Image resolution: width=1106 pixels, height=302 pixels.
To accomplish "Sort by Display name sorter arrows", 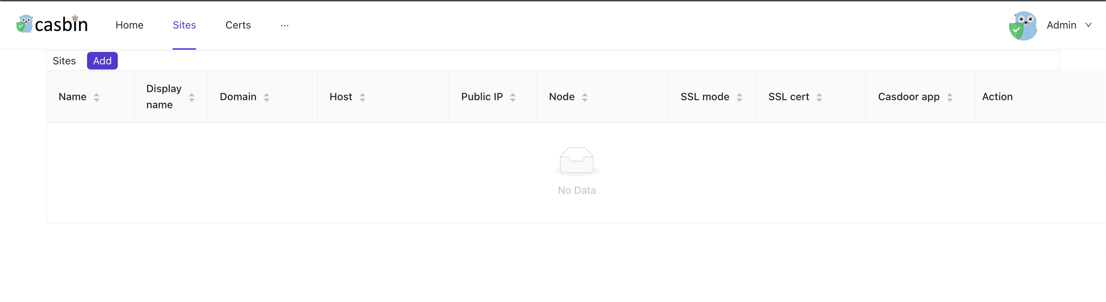I will [192, 97].
